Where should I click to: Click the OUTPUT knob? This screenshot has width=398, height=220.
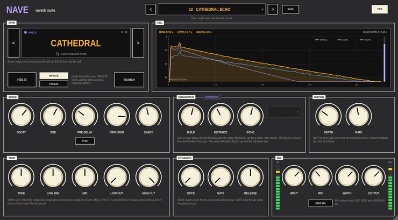coord(374,177)
